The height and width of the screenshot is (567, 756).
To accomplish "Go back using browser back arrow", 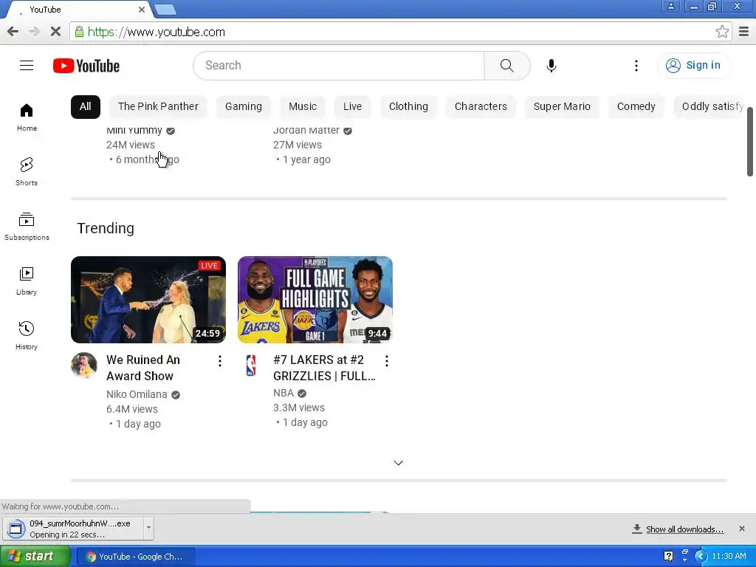I will [13, 32].
